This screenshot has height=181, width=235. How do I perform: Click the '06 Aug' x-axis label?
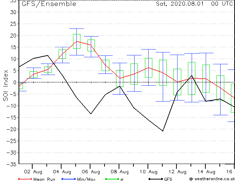pos(91,172)
